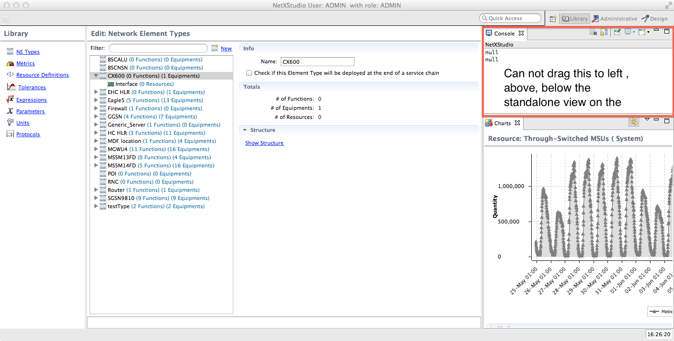This screenshot has width=674, height=341.
Task: Close the Charts tab with its X
Action: click(x=517, y=123)
